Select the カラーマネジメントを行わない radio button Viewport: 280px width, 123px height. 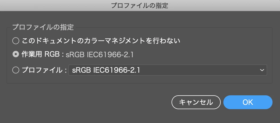(16, 41)
